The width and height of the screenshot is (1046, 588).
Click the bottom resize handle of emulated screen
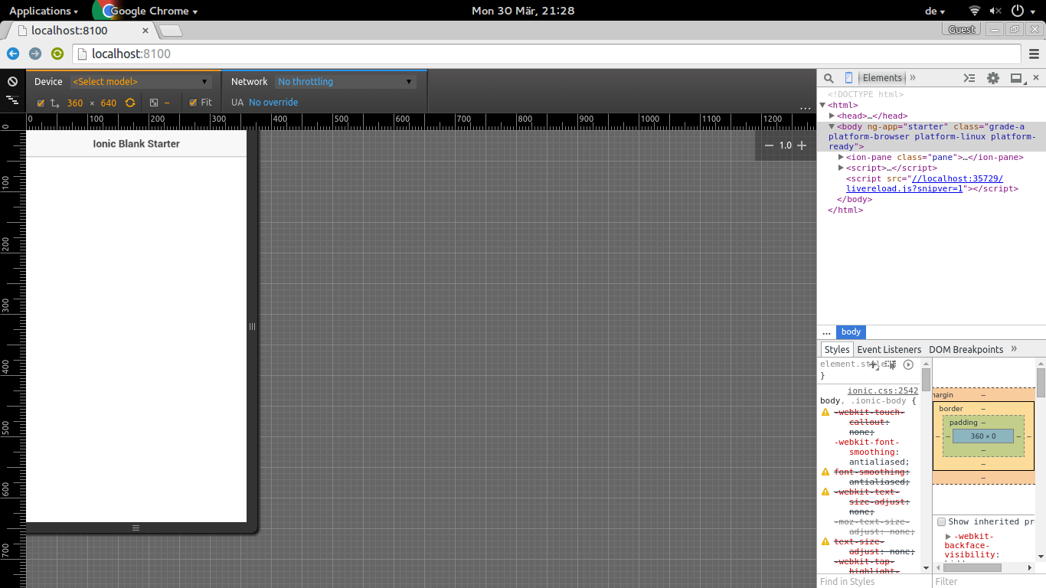coord(136,528)
